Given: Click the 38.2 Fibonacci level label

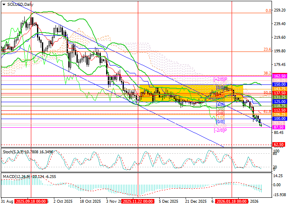Looking at the screenshot, I should 267,73.
